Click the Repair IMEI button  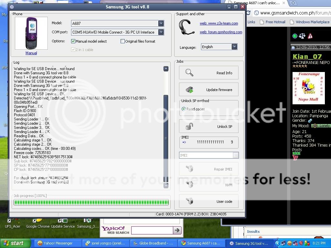pyautogui.click(x=209, y=169)
